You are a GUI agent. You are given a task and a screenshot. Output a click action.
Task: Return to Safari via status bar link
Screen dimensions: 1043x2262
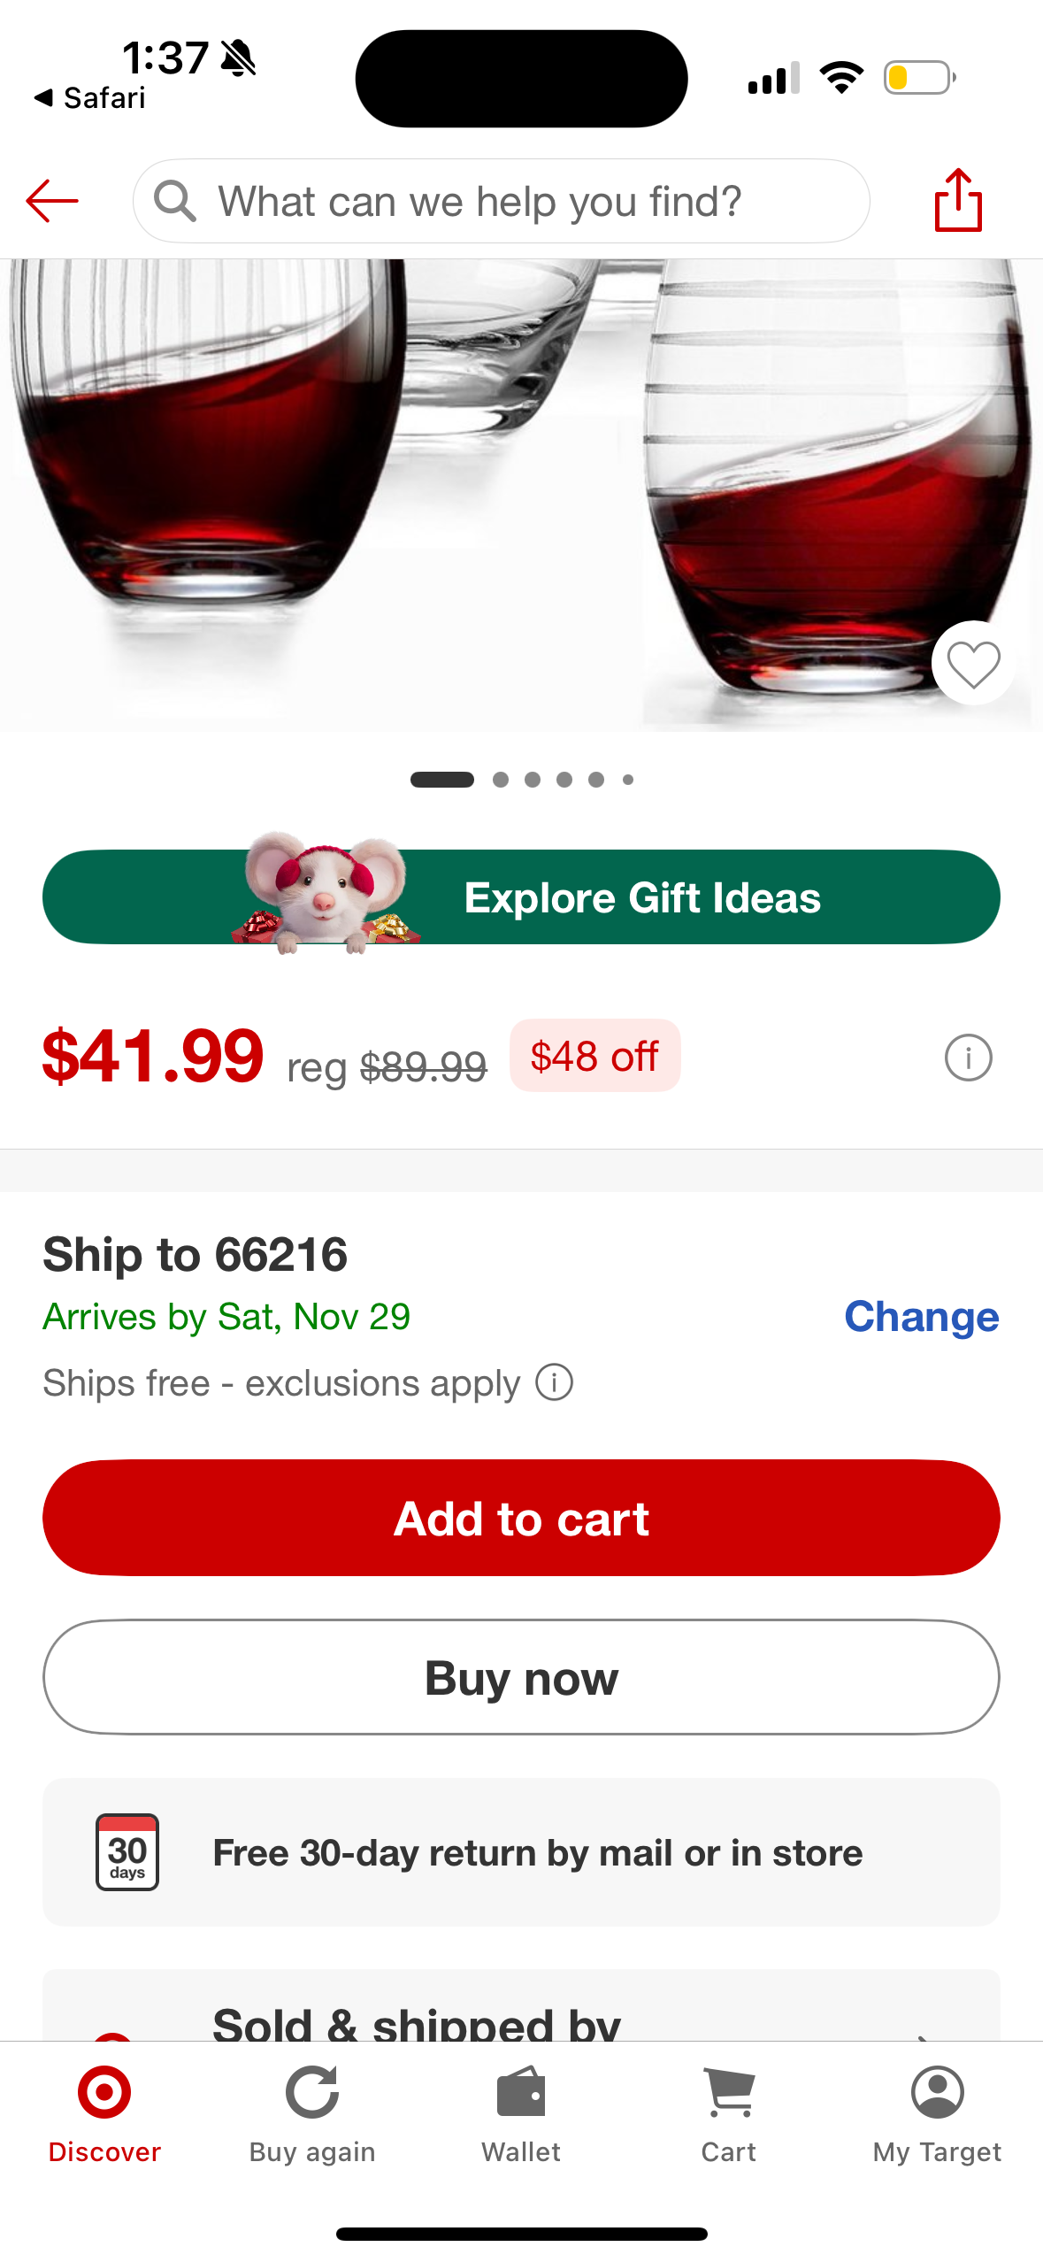coord(90,97)
